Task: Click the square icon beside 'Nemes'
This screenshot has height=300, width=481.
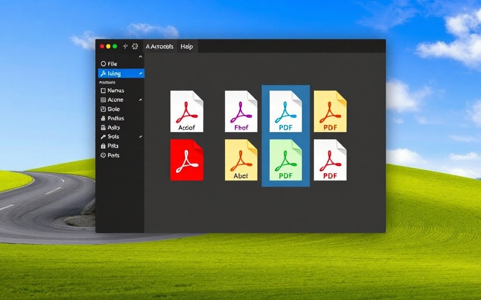Action: click(x=103, y=90)
